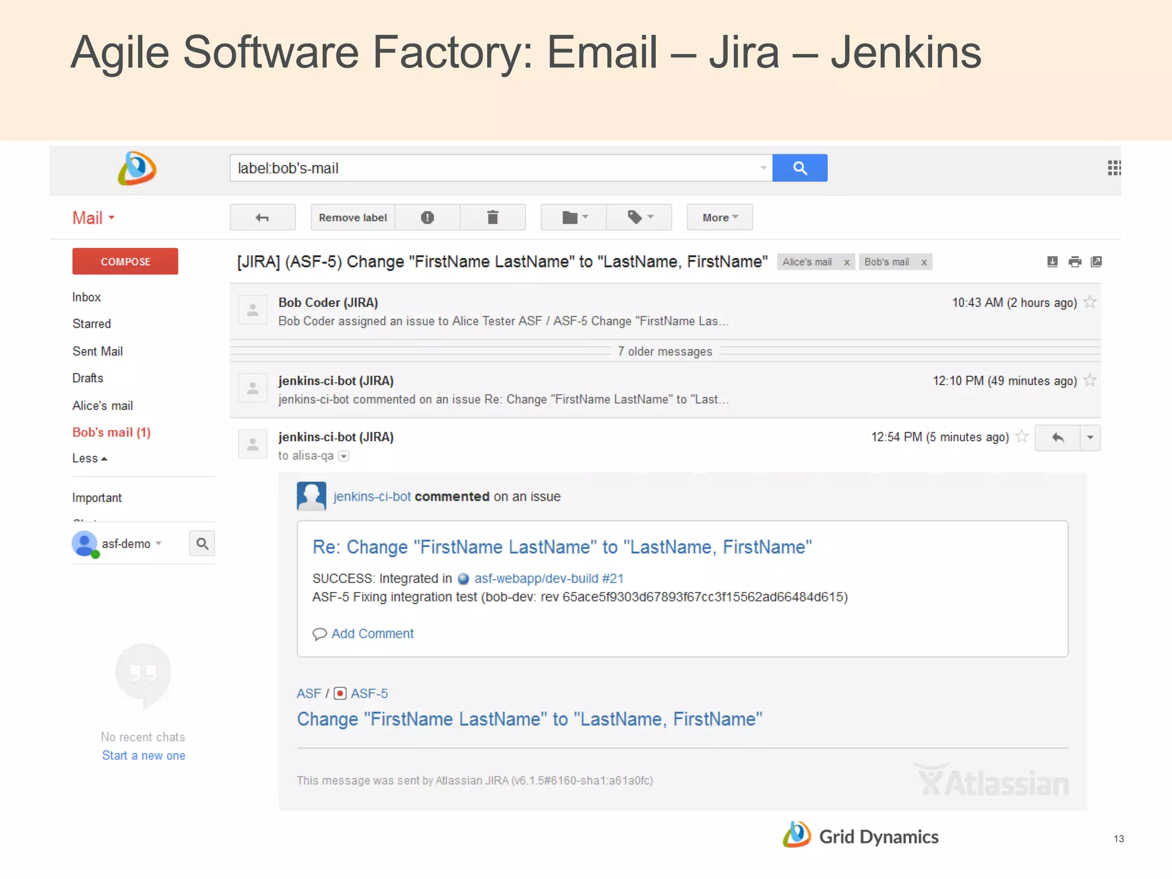Image resolution: width=1172 pixels, height=879 pixels.
Task: Open the reply options dropdown arrow
Action: point(1090,438)
